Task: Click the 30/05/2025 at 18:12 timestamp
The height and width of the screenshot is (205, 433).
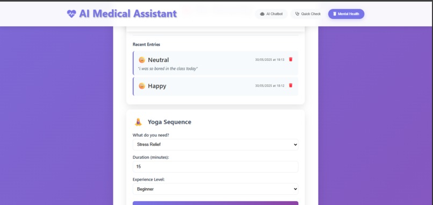Action: click(270, 86)
